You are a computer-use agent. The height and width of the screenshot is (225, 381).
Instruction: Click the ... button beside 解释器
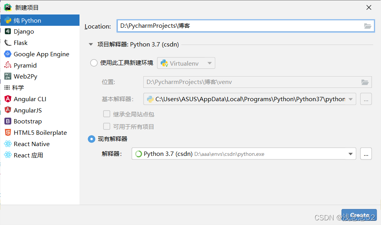pyautogui.click(x=366, y=154)
